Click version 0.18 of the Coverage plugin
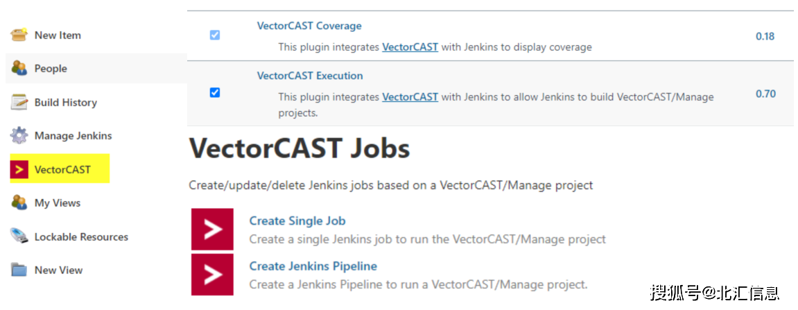The image size is (798, 310). [765, 36]
